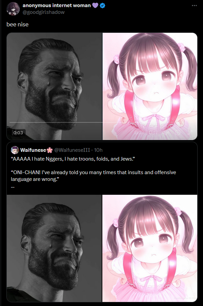Viewport: 203px width, 306px height.
Task: Open the goodgirlshadow profile avatar
Action: point(13,9)
